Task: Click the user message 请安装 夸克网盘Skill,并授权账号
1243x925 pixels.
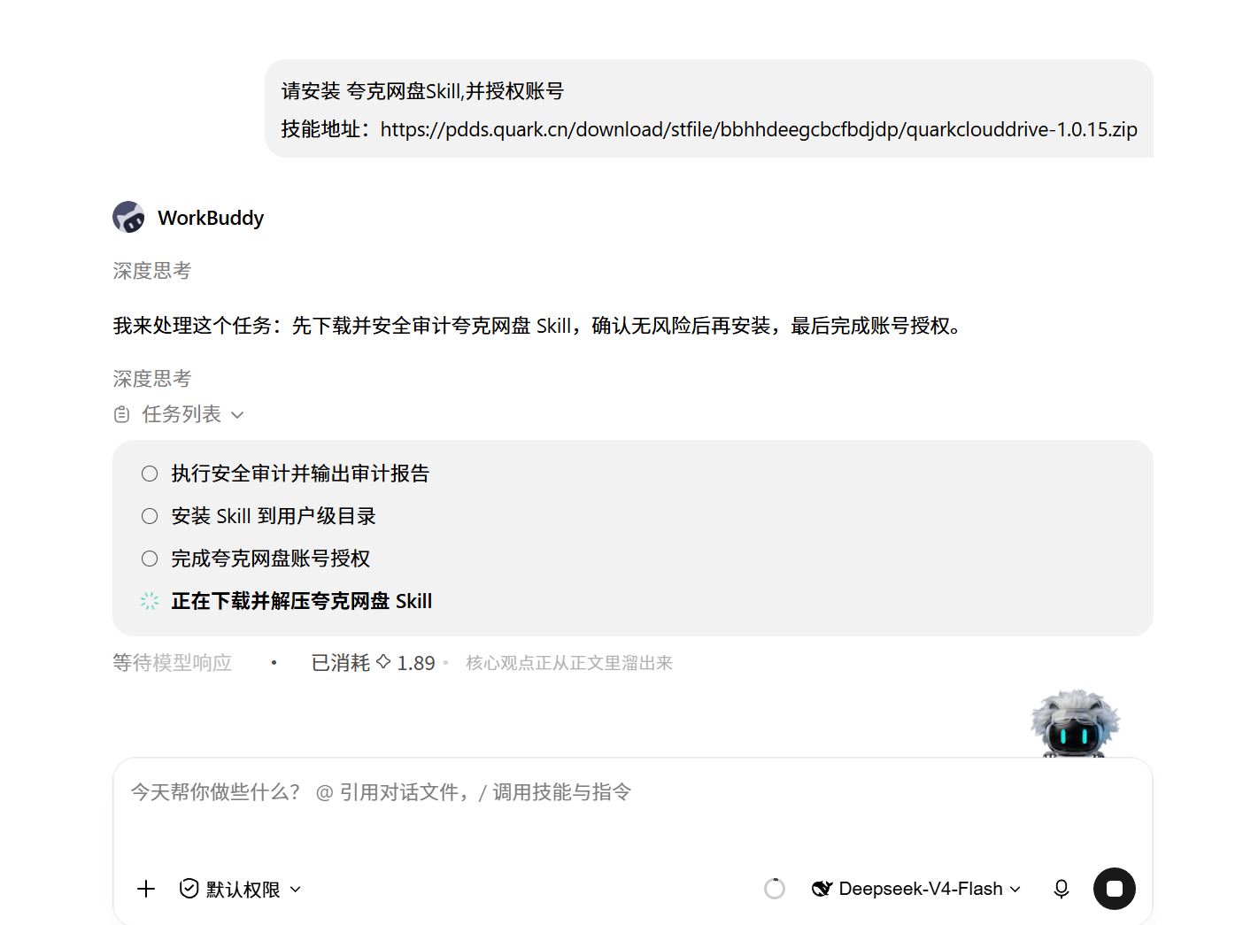Action: (x=422, y=91)
